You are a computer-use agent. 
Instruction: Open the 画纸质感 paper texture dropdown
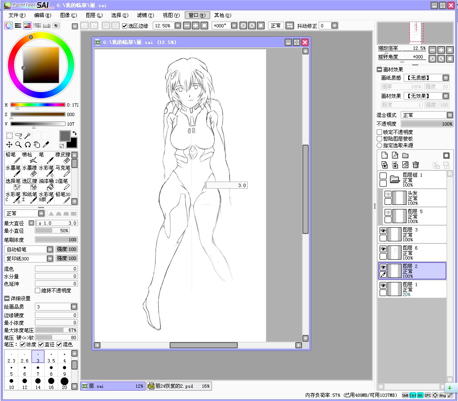(446, 78)
